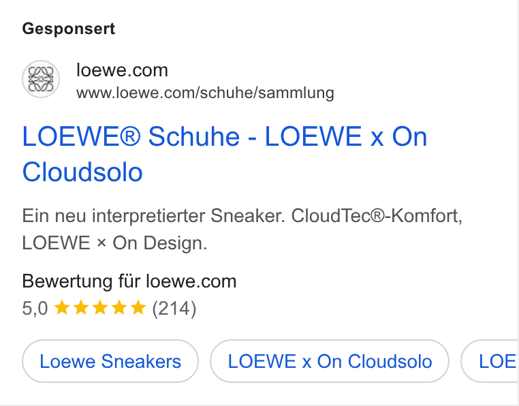Click the Ein neu interpretierter Sneaker description
Screen dimensions: 519x406
[x=153, y=216]
